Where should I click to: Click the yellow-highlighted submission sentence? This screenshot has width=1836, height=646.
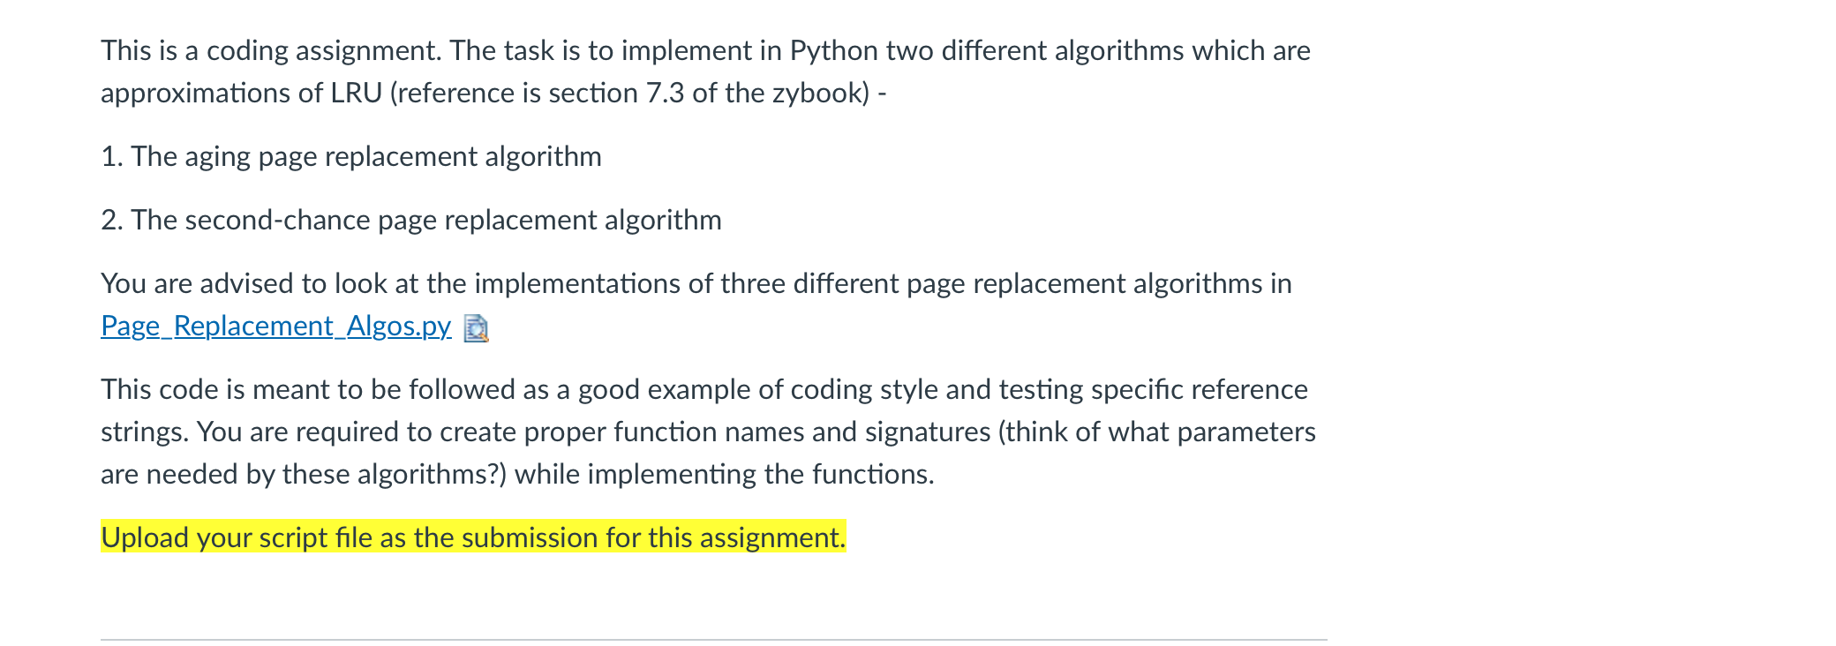click(473, 536)
